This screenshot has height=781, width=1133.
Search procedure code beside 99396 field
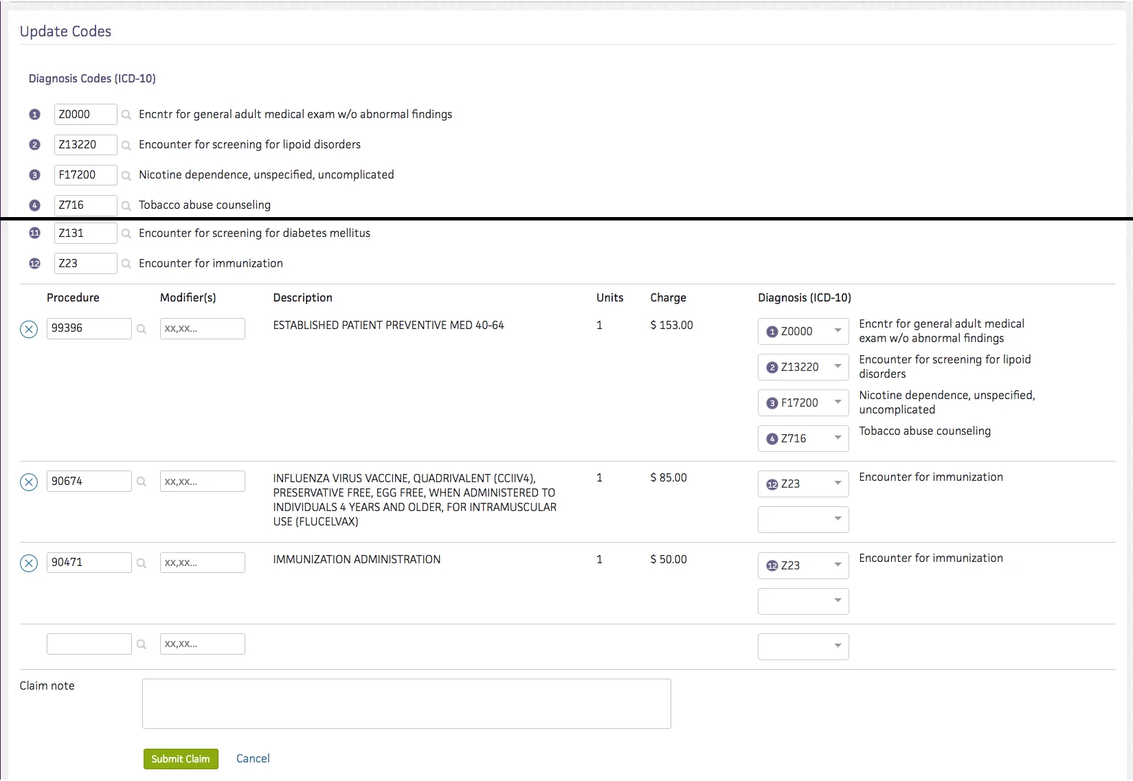tap(142, 329)
